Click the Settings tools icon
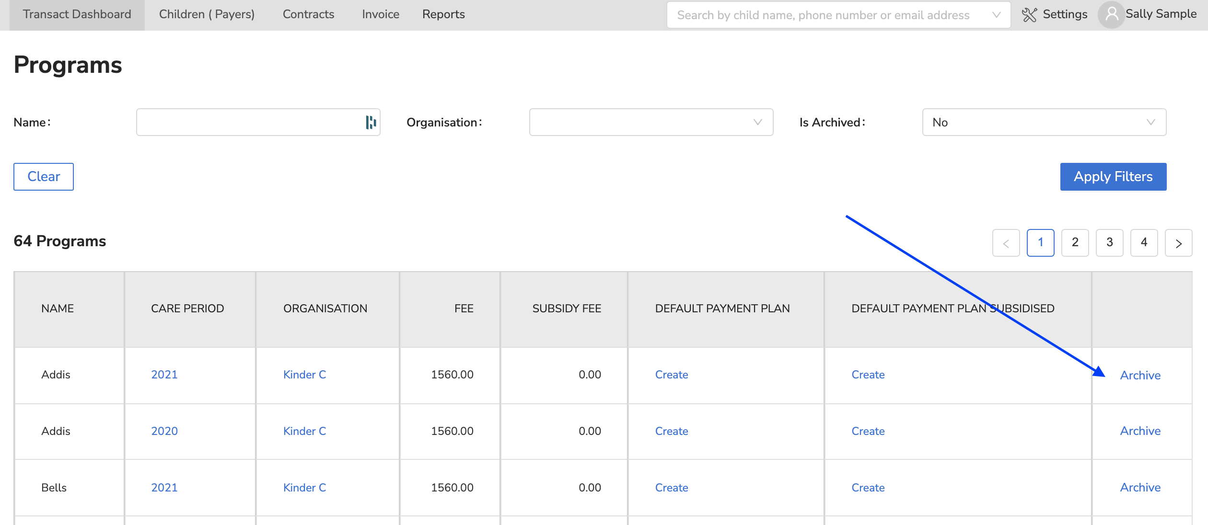This screenshot has height=525, width=1208. pyautogui.click(x=1029, y=15)
